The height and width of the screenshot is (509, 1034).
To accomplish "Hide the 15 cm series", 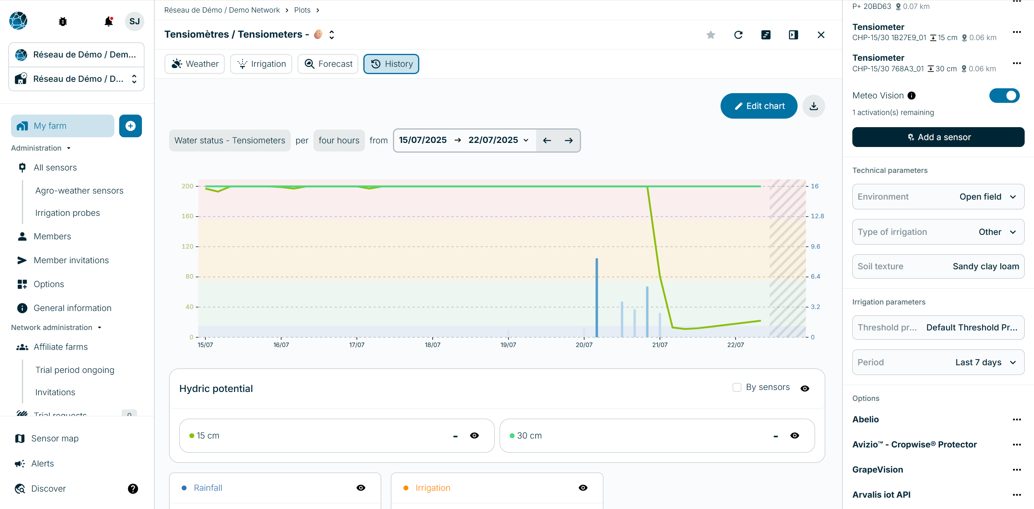I will click(x=474, y=436).
